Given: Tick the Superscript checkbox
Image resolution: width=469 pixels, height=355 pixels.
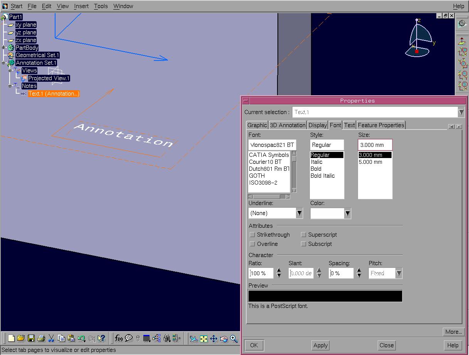Looking at the screenshot, I should (304, 234).
